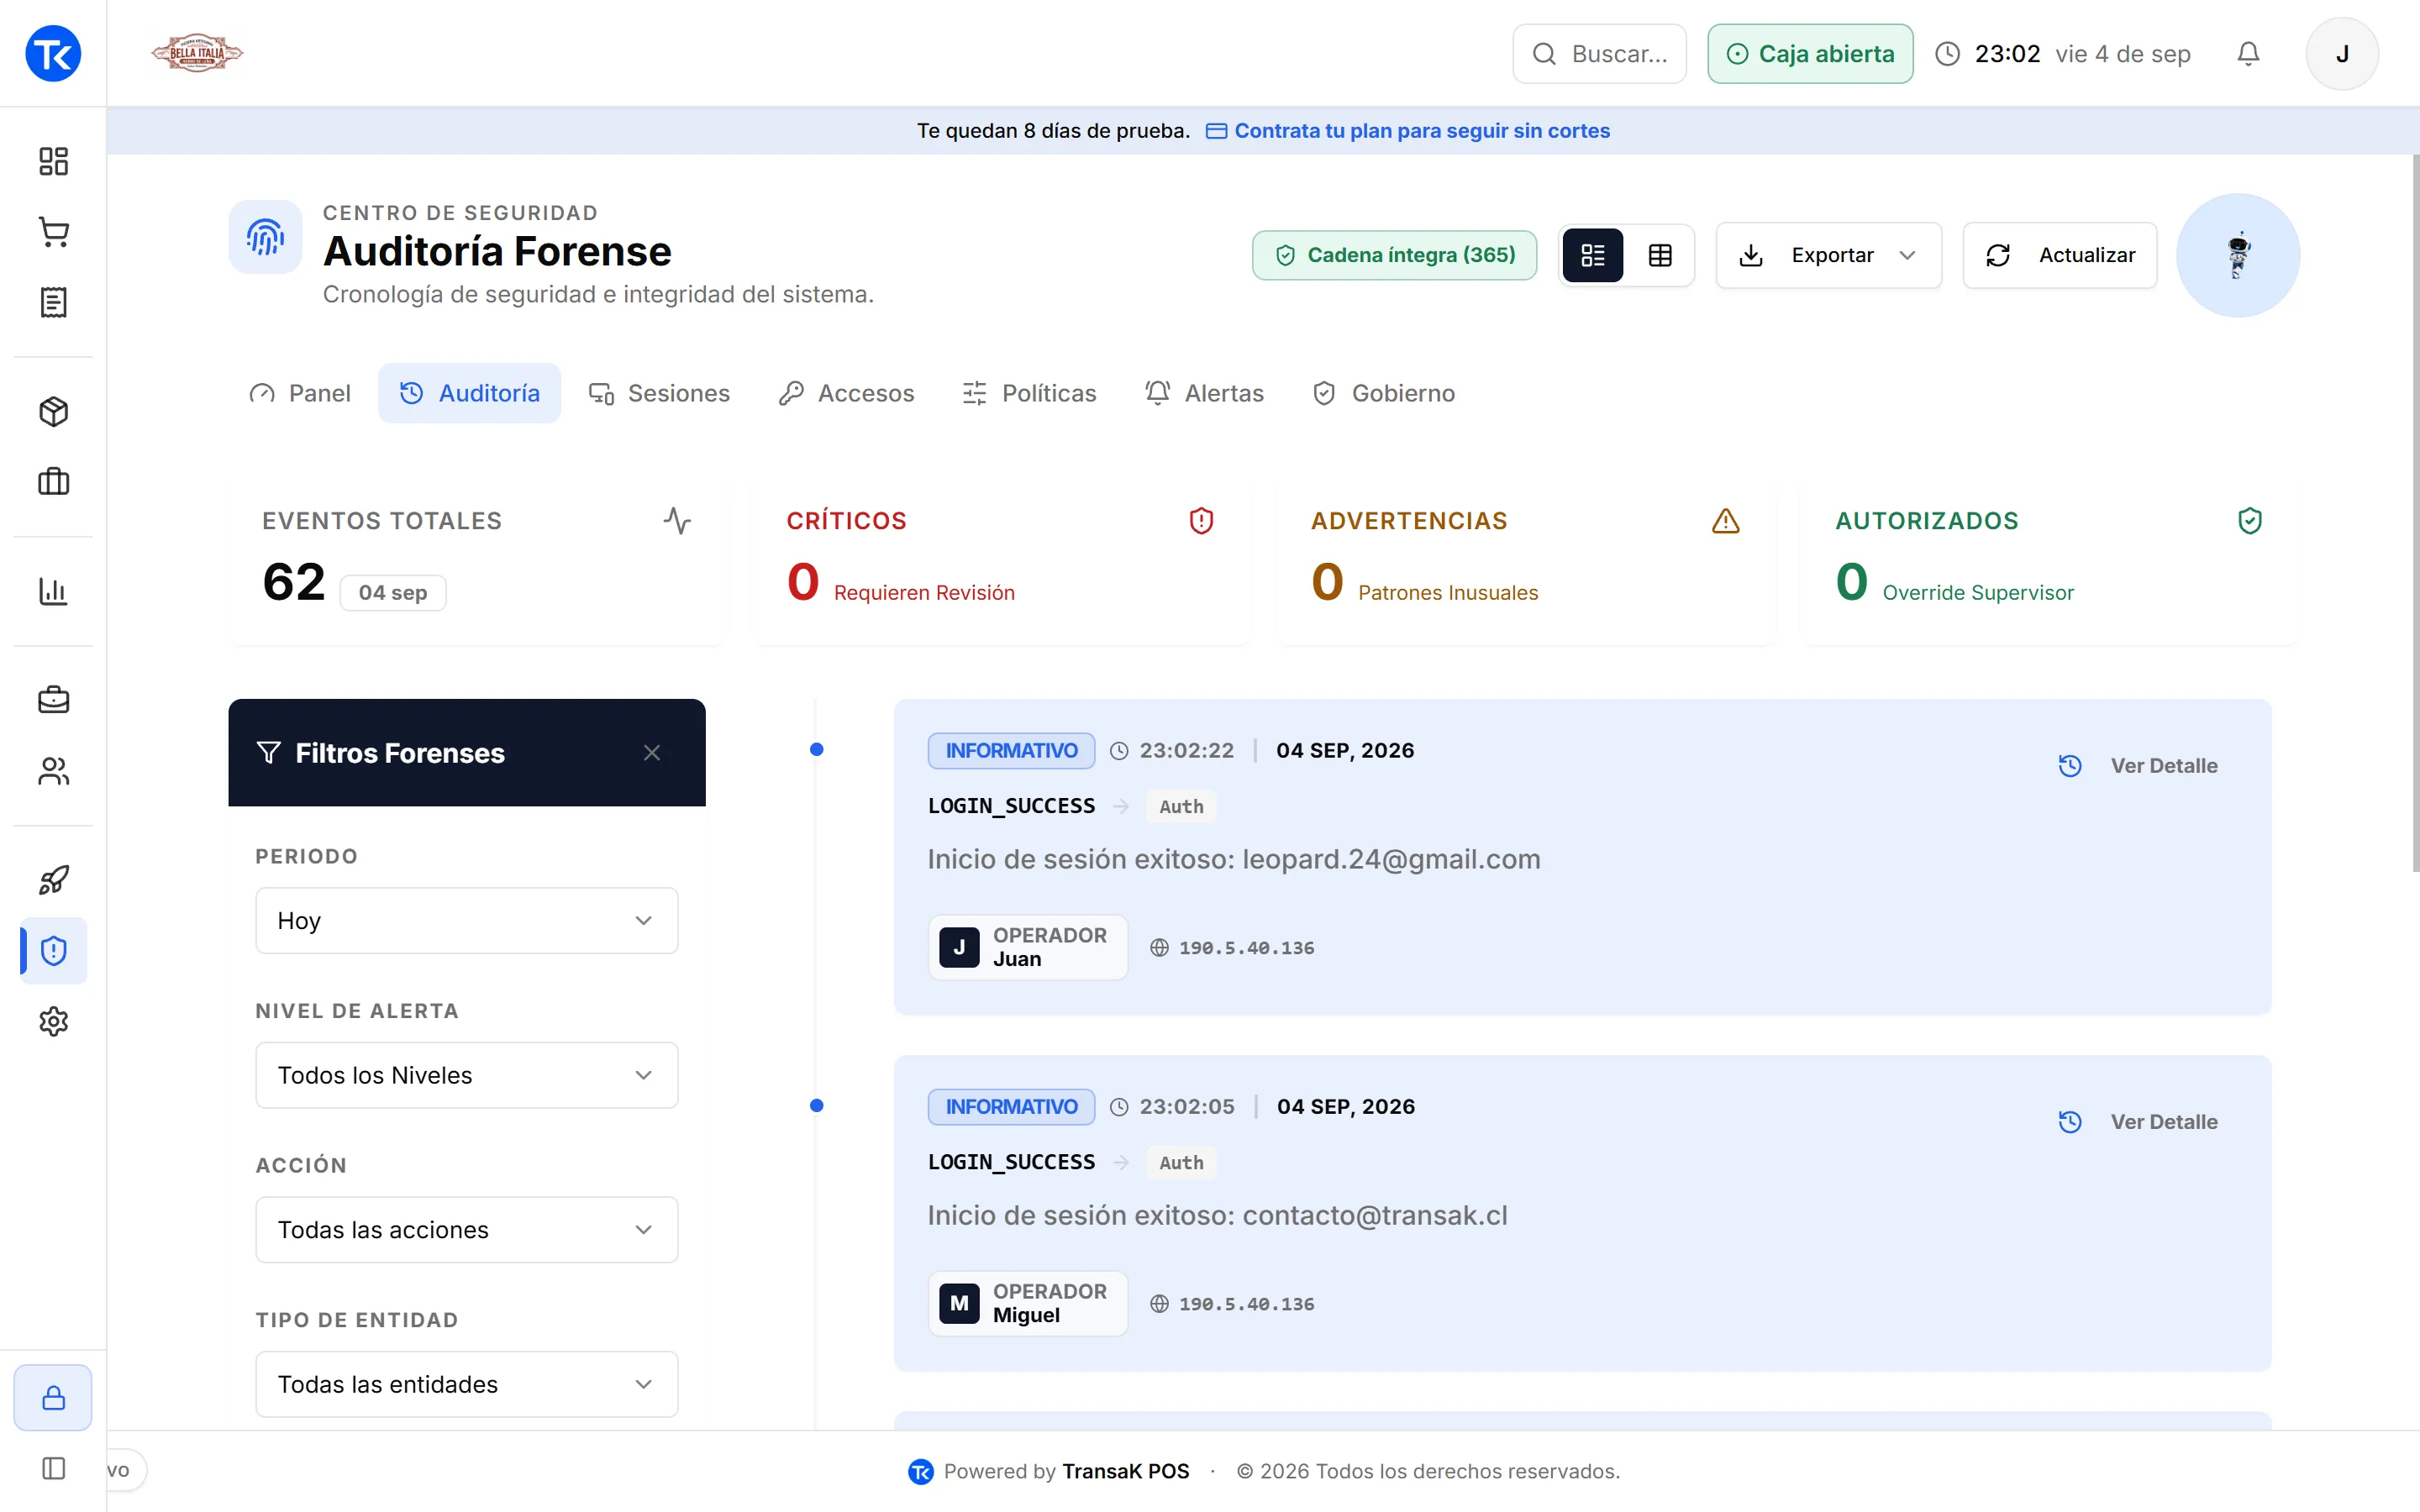Click the Operador Juan chip
Viewport: 2420px width, 1512px height.
(x=1028, y=947)
